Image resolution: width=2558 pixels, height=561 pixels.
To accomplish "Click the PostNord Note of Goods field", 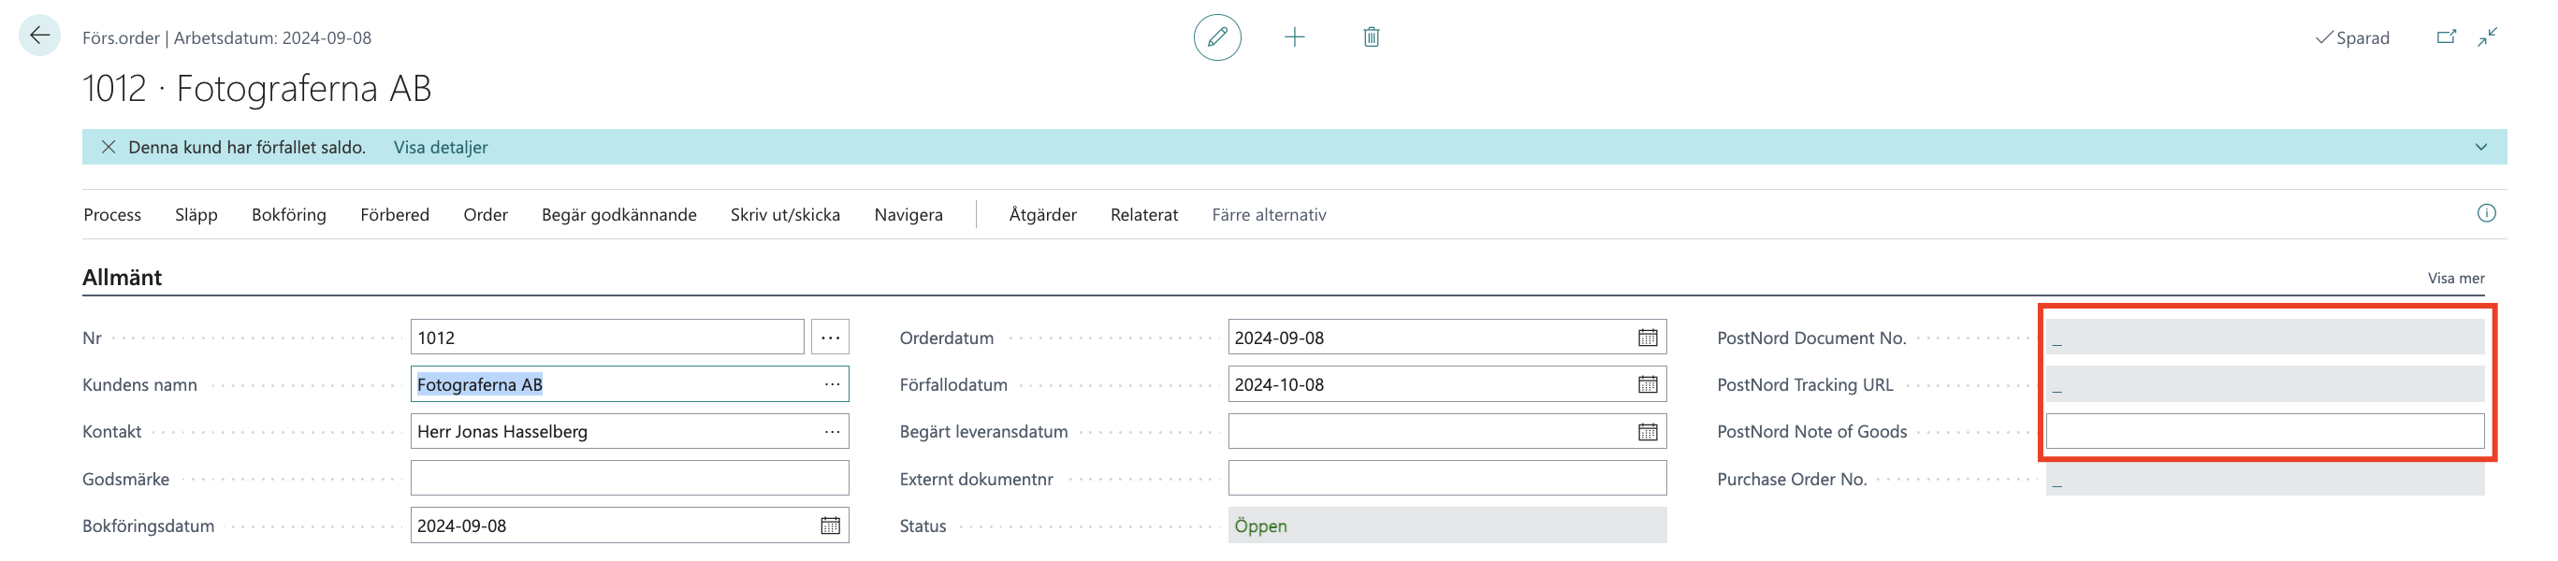I will click(2264, 431).
